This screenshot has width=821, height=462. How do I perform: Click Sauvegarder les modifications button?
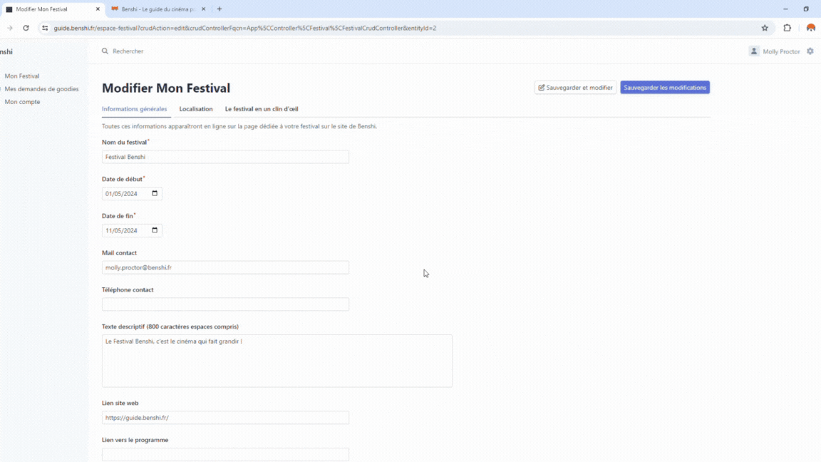(x=664, y=88)
